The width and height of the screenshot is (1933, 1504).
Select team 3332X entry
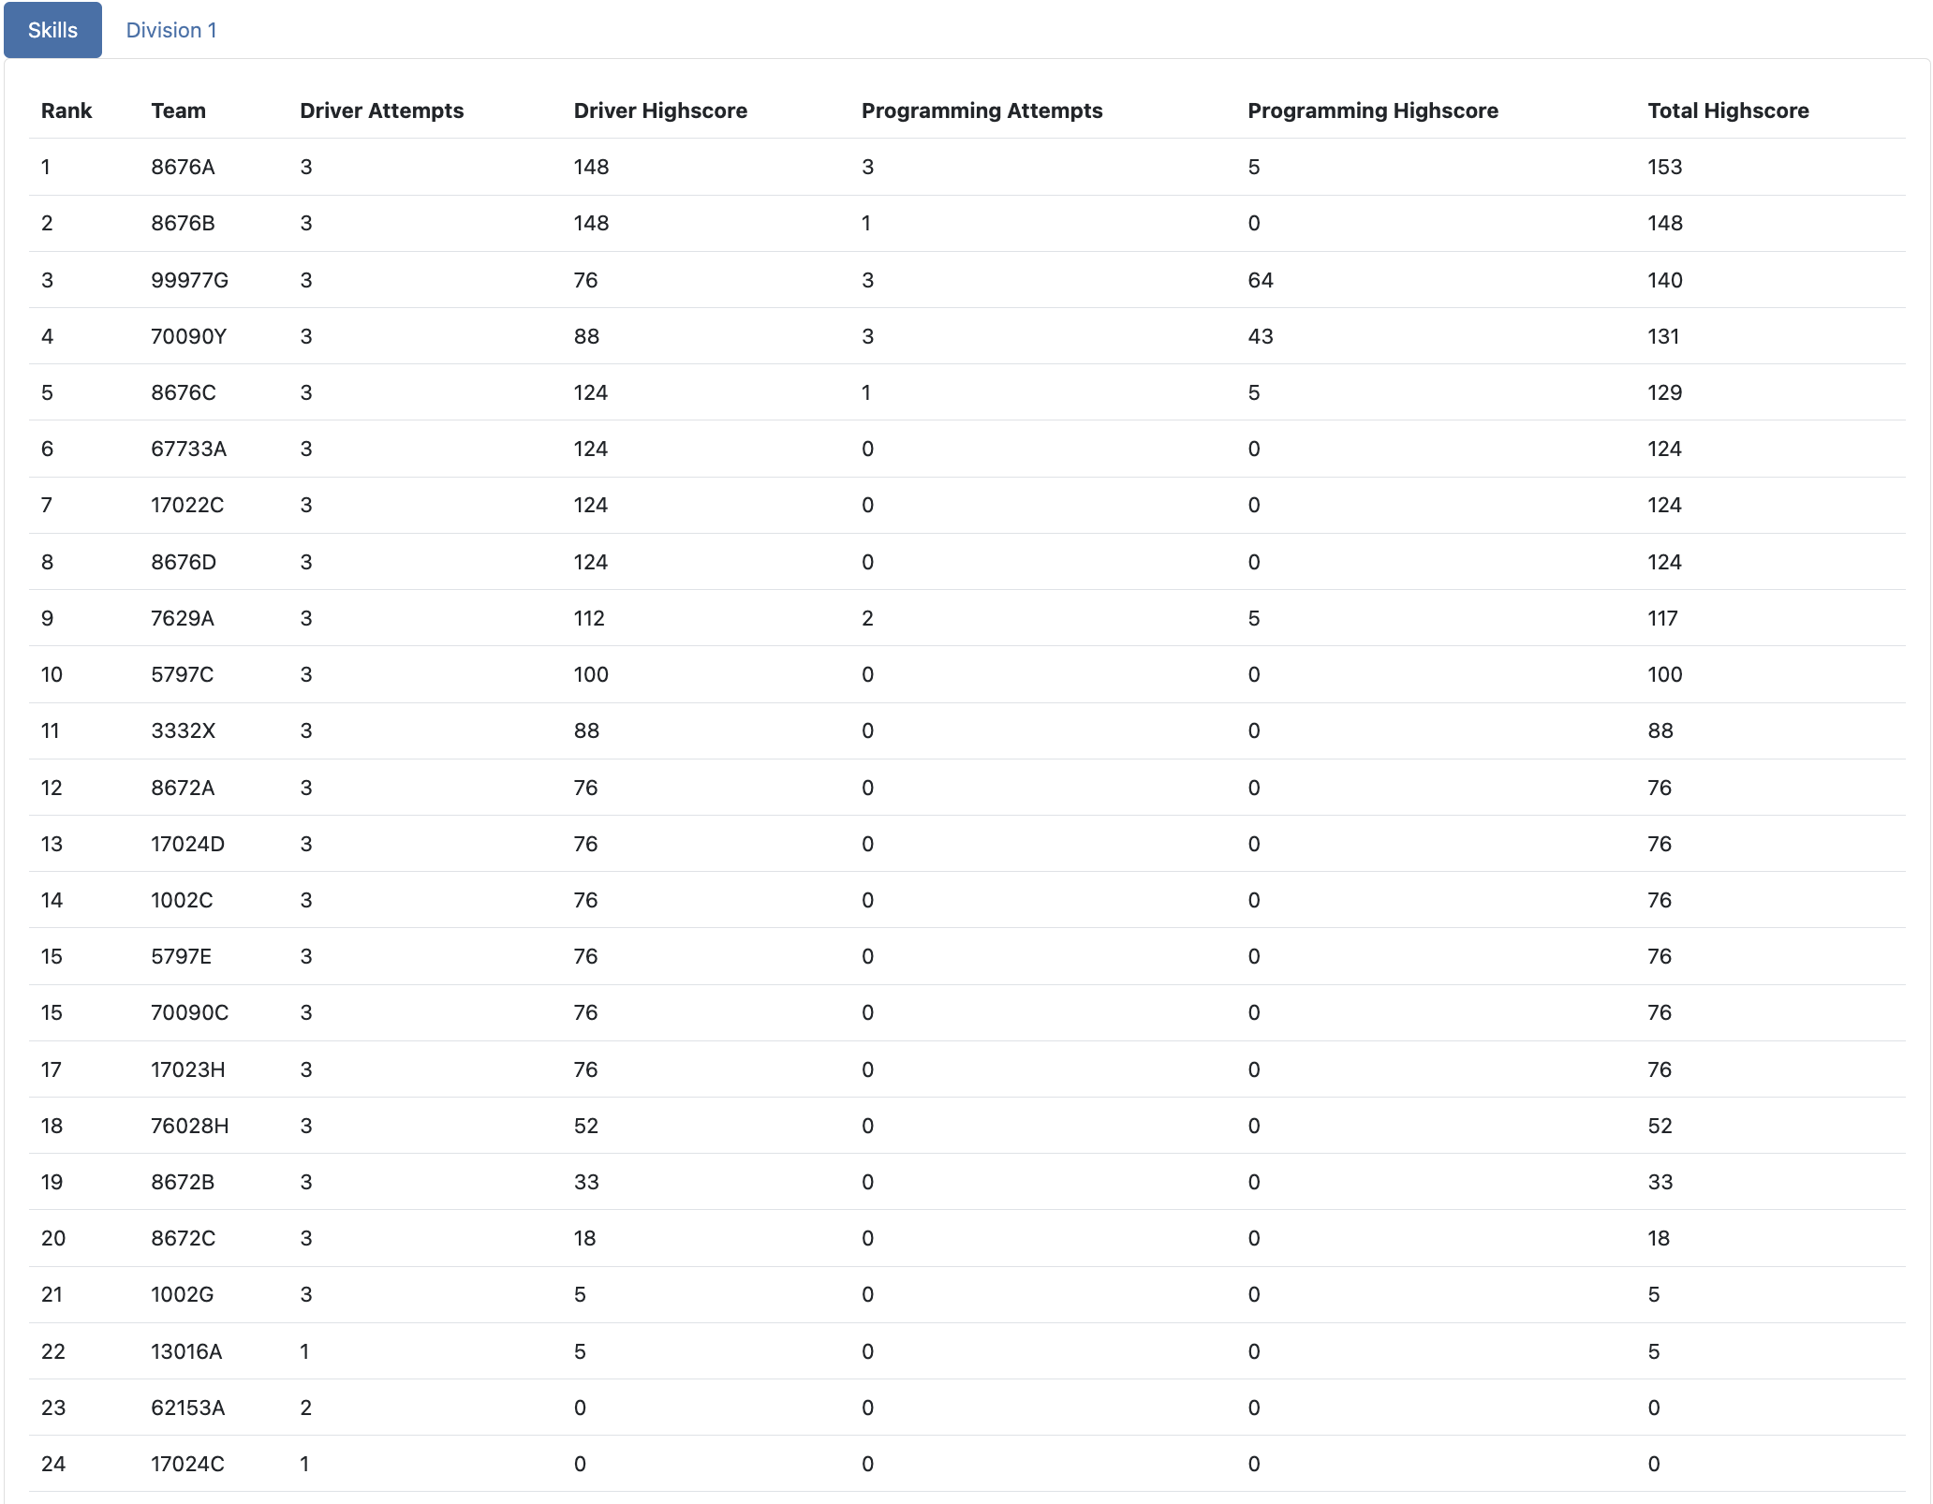click(x=183, y=730)
